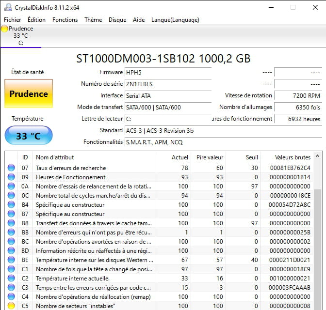This screenshot has height=310, width=326.
Task: Open the Fichier menu
Action: [x=13, y=20]
